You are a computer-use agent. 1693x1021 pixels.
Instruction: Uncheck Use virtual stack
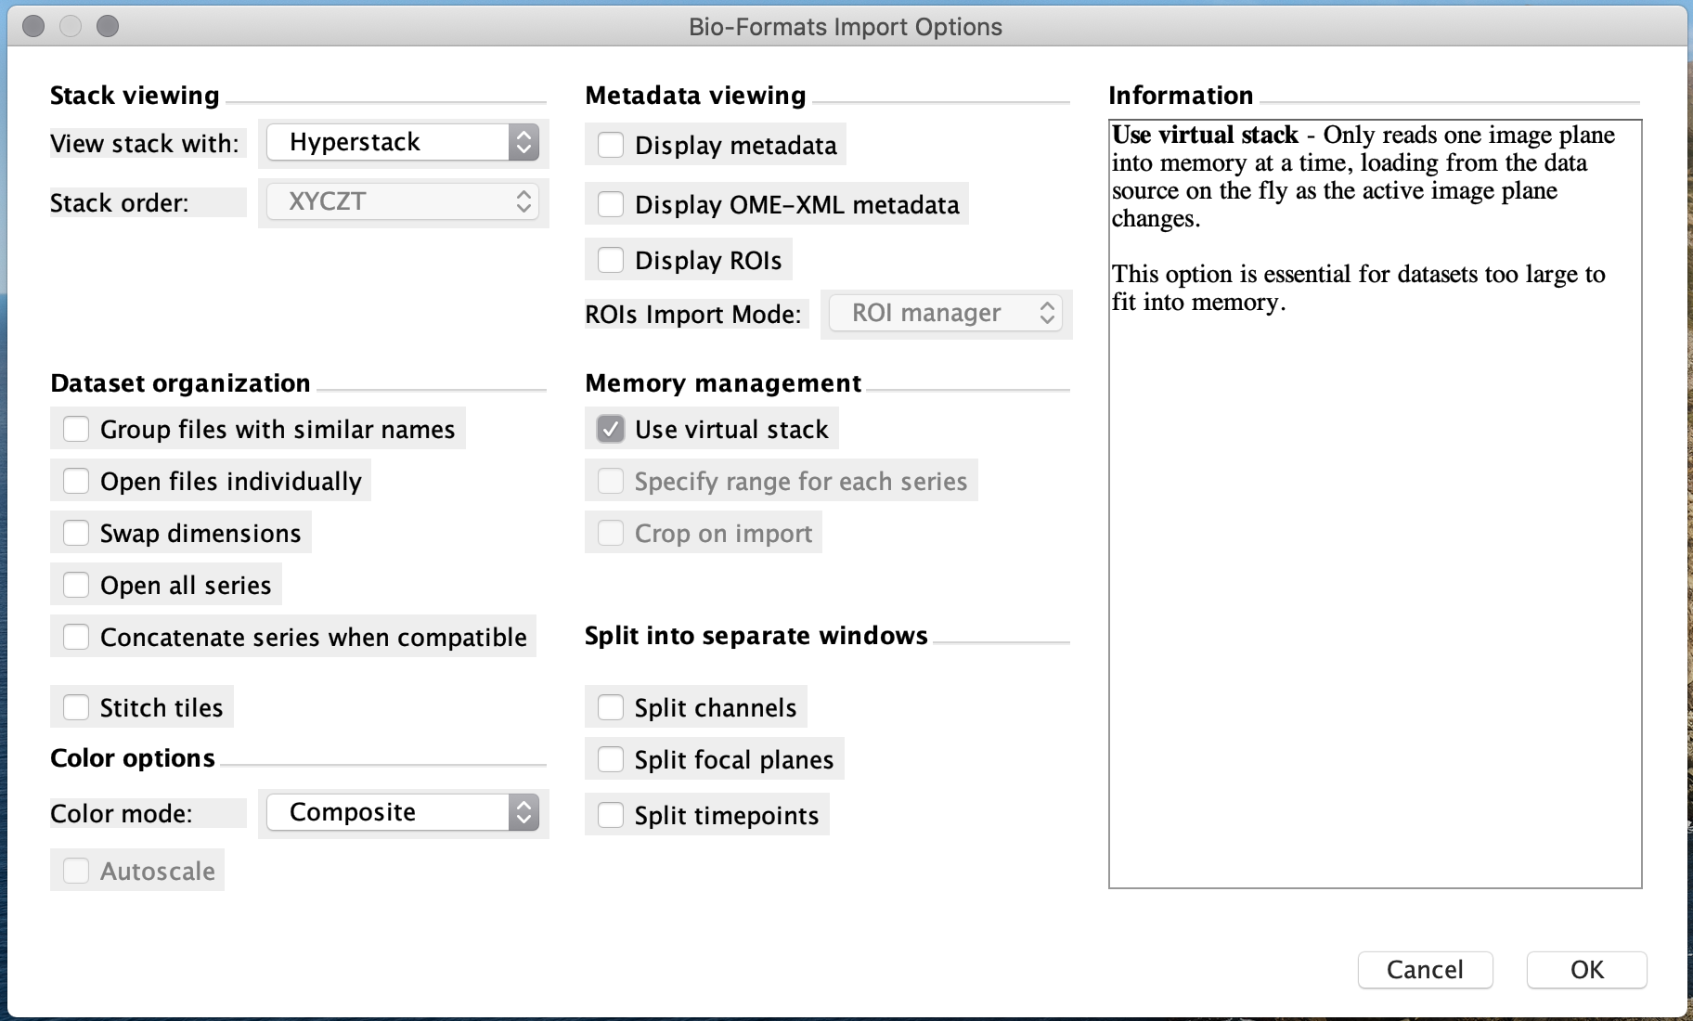pos(611,429)
